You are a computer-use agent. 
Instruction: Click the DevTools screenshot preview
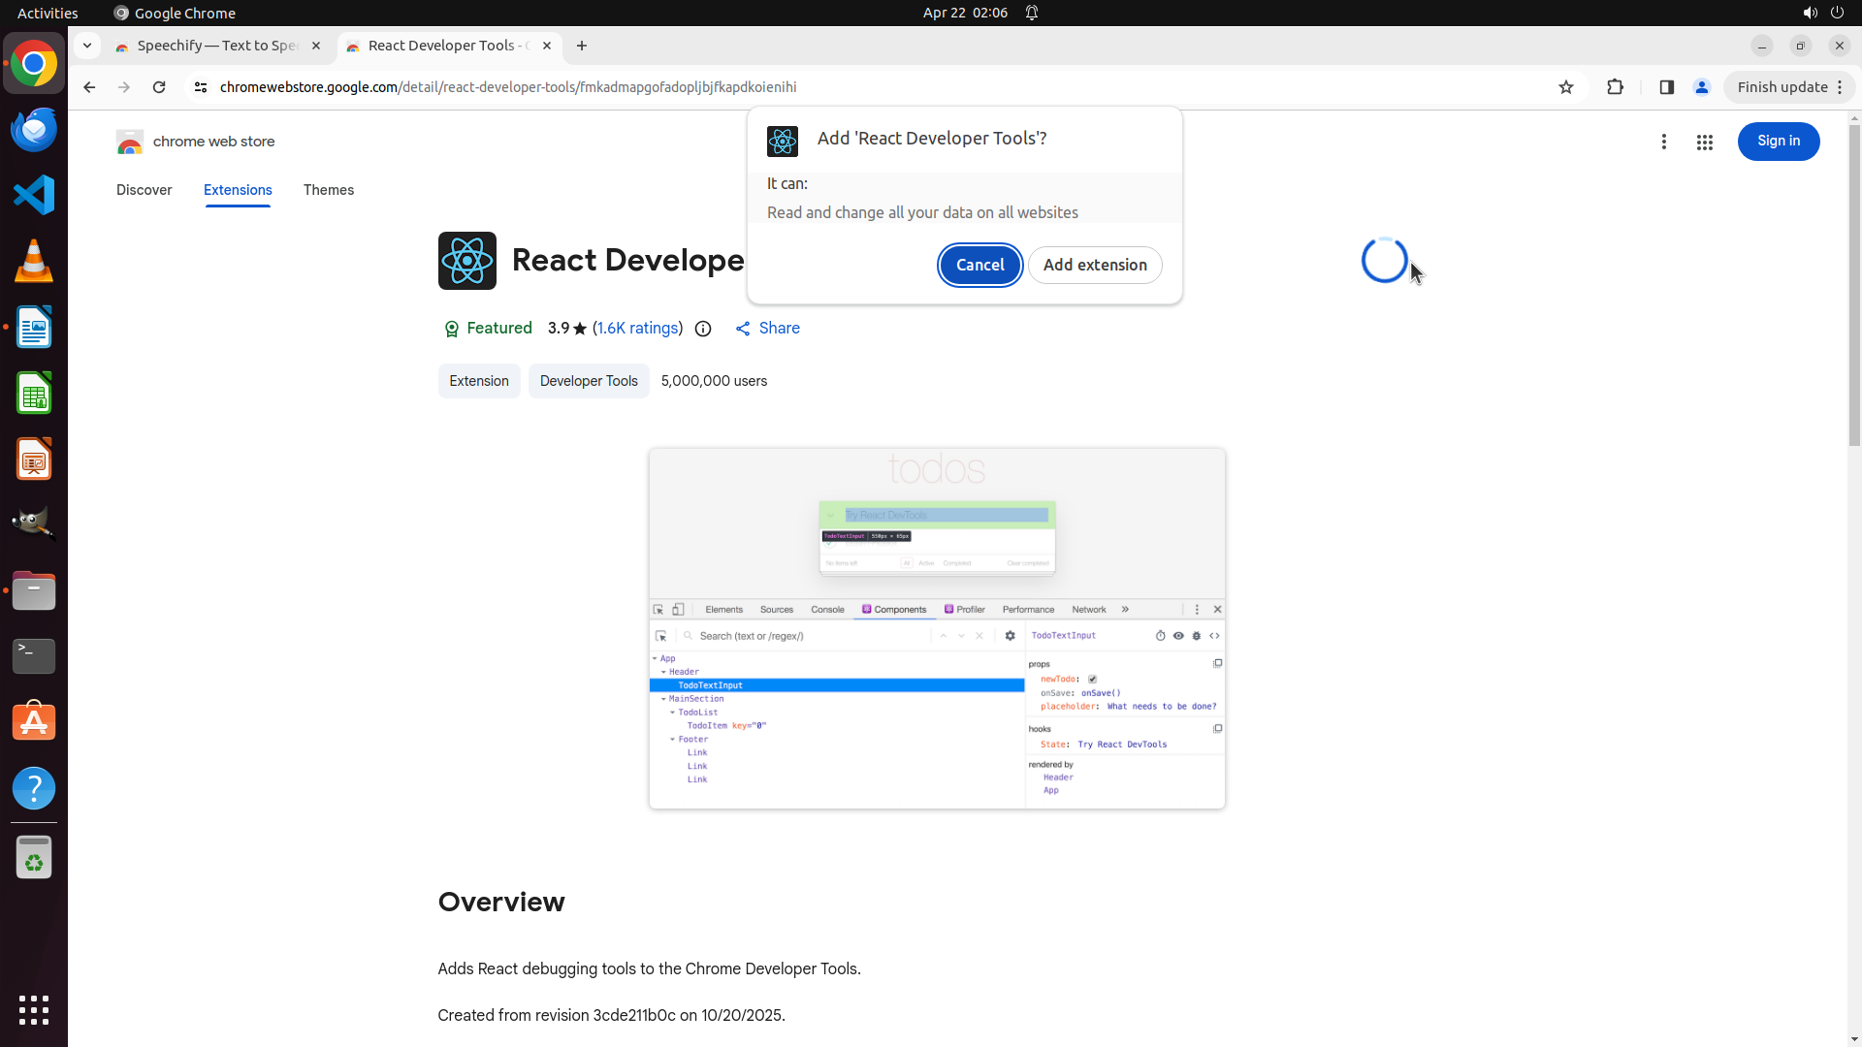click(936, 628)
